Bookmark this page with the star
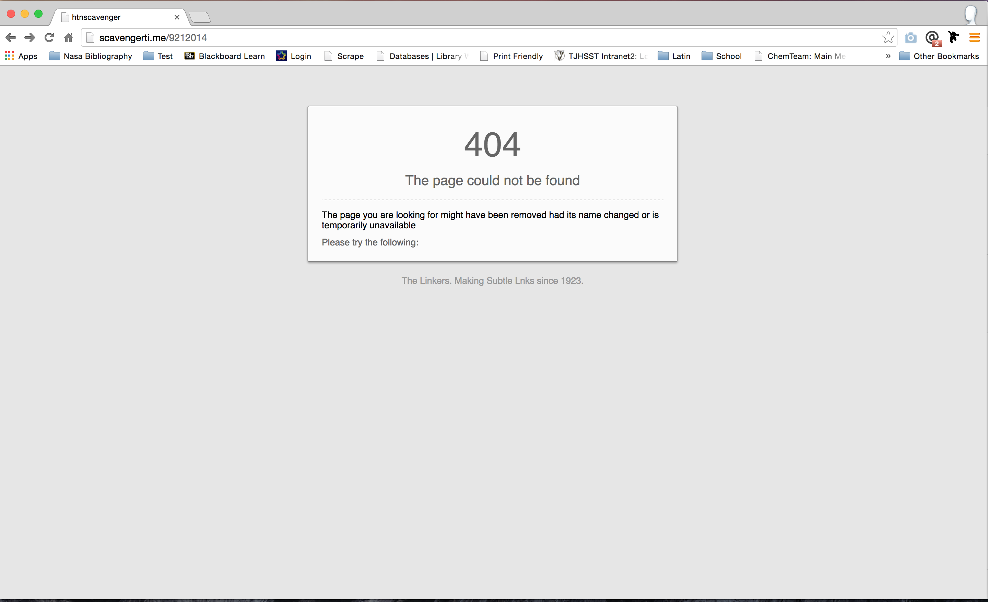This screenshot has width=988, height=602. (x=888, y=38)
